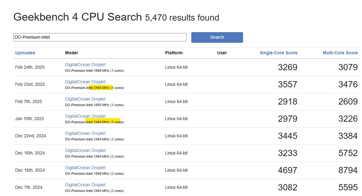Open DigitalOcean Droplet result from Dec 22nd, 2024

point(85,133)
